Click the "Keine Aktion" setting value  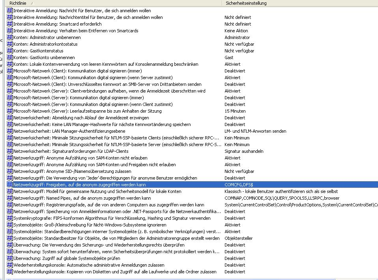coord(236,31)
